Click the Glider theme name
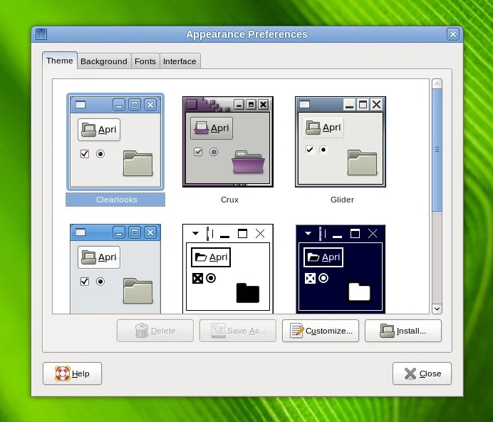This screenshot has width=493, height=422. 342,200
